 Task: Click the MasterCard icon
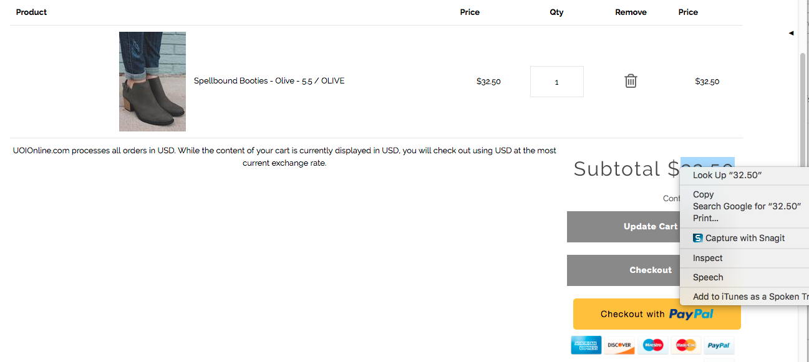pyautogui.click(x=685, y=345)
